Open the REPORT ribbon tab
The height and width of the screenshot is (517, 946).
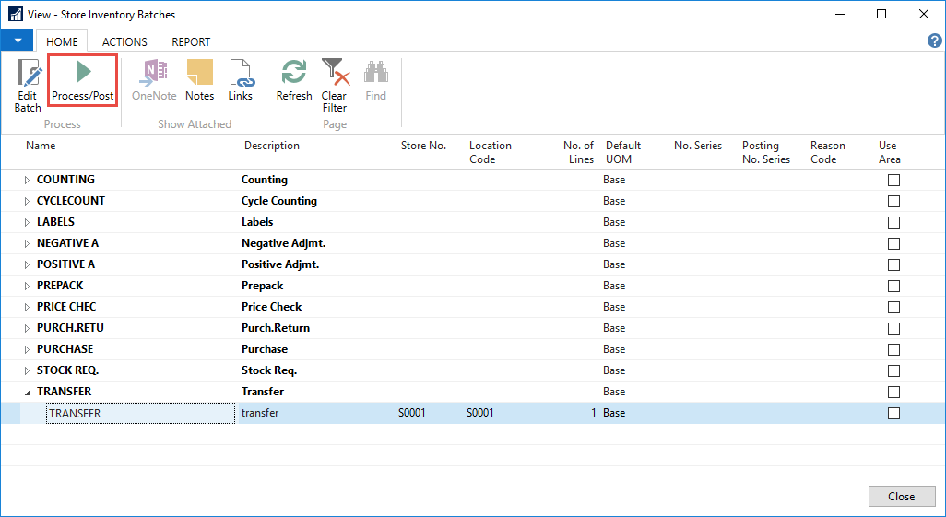[x=191, y=41]
